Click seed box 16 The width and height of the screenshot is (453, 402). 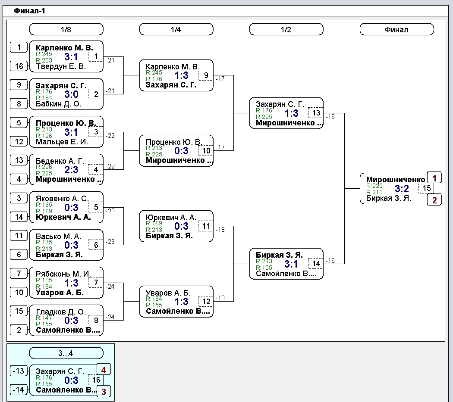pos(19,66)
